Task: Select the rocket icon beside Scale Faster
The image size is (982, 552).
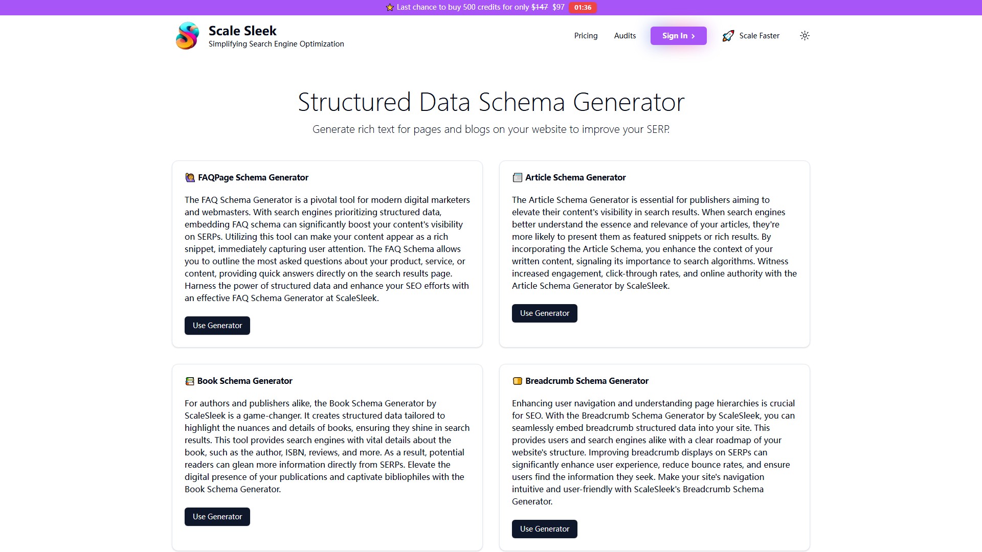Action: click(728, 35)
